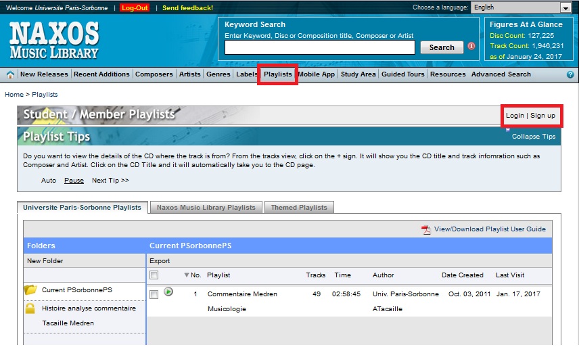Open the Composers menu item
The height and width of the screenshot is (347, 579).
pyautogui.click(x=154, y=74)
